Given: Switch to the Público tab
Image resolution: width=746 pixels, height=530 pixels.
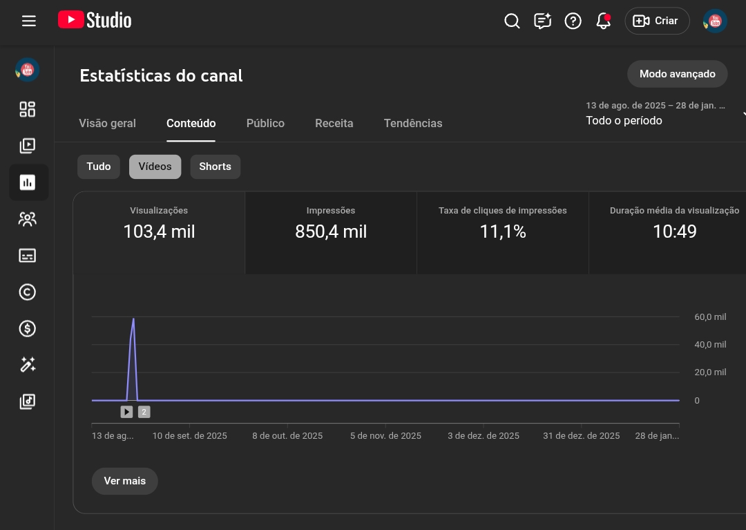Looking at the screenshot, I should 265,124.
